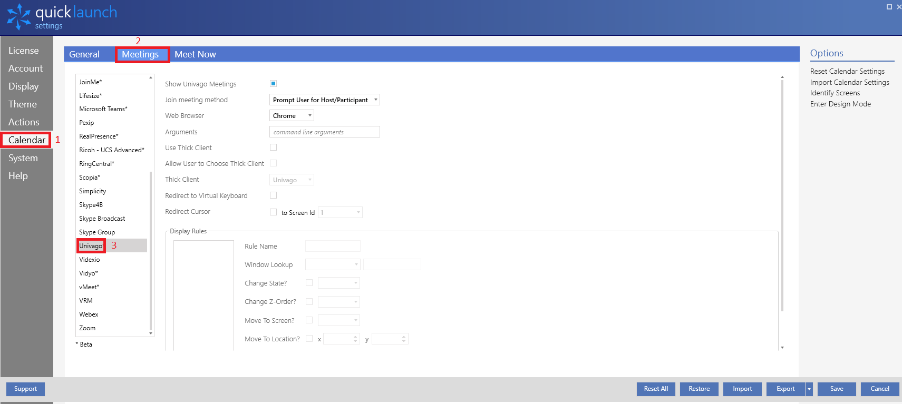Select RingCentral* in the list

point(111,164)
